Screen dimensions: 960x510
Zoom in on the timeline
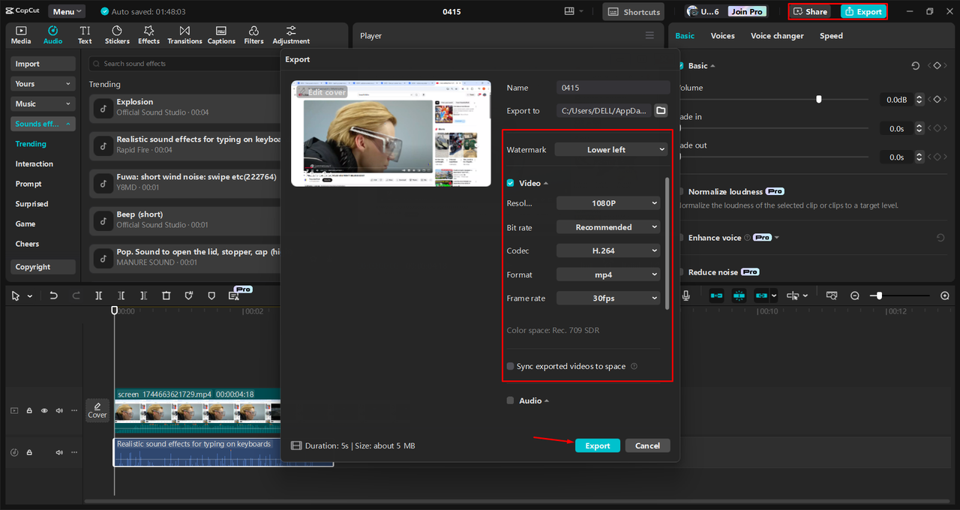pos(945,295)
